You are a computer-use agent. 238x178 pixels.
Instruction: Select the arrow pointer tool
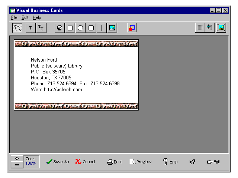(17, 28)
